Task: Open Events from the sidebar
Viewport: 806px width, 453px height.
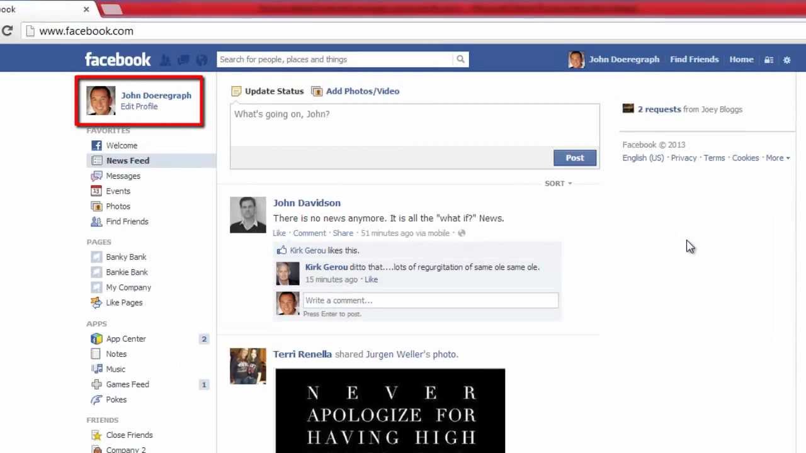Action: (x=118, y=191)
